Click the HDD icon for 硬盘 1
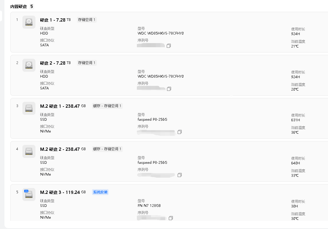The height and width of the screenshot is (229, 328). tap(29, 22)
